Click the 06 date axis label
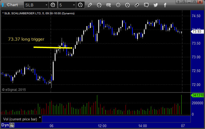This screenshot has height=129, width=205. [51, 126]
